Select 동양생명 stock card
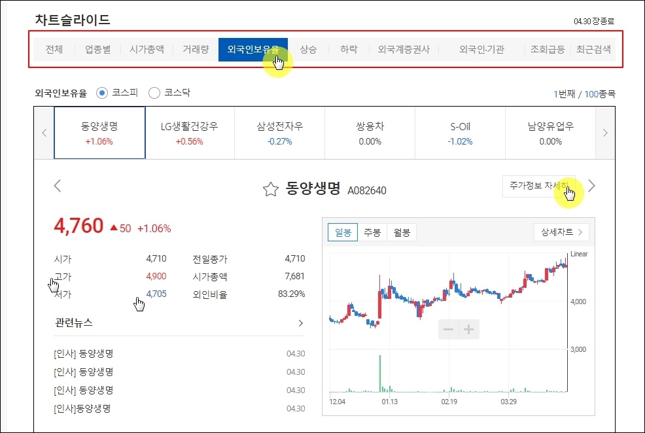The height and width of the screenshot is (433, 645). click(x=99, y=133)
